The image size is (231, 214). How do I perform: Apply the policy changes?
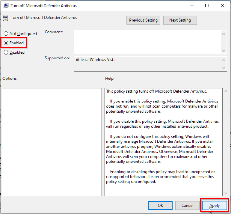215,205
